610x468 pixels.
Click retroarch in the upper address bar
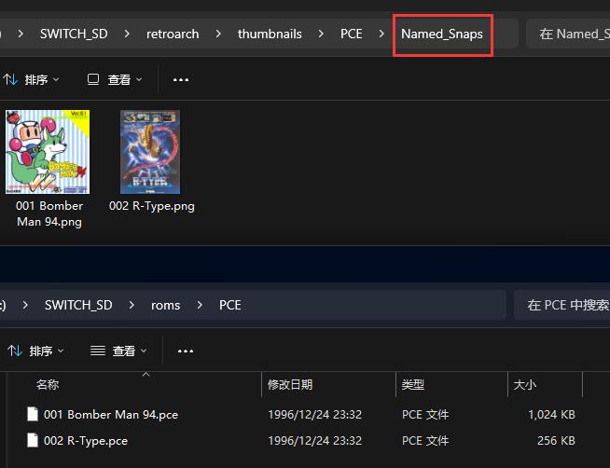click(173, 34)
